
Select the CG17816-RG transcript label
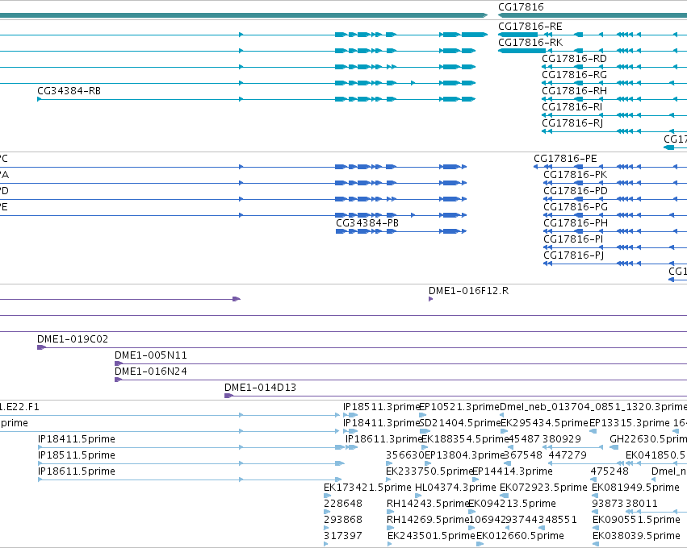575,75
